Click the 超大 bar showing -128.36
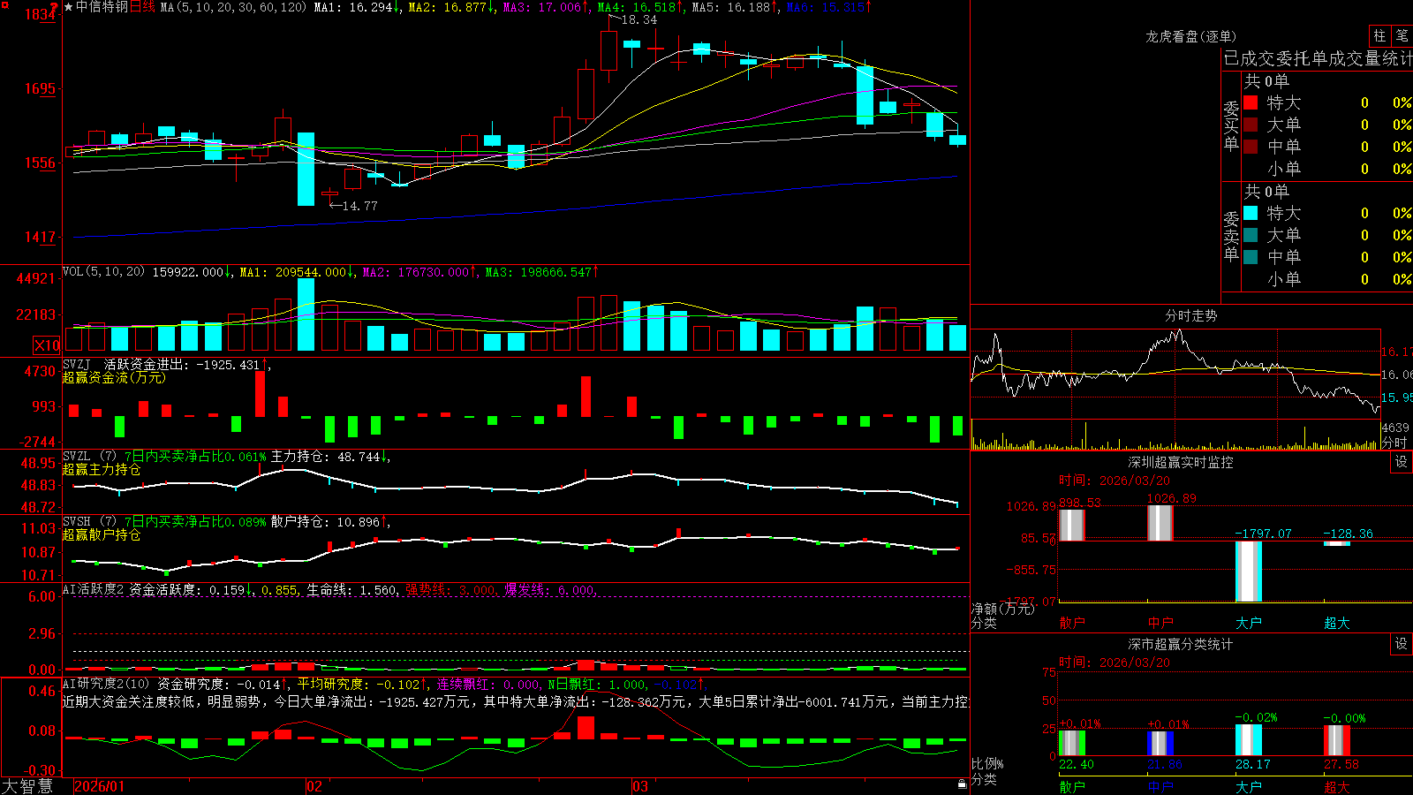Screen dimensions: 1413x795 [x=1337, y=543]
